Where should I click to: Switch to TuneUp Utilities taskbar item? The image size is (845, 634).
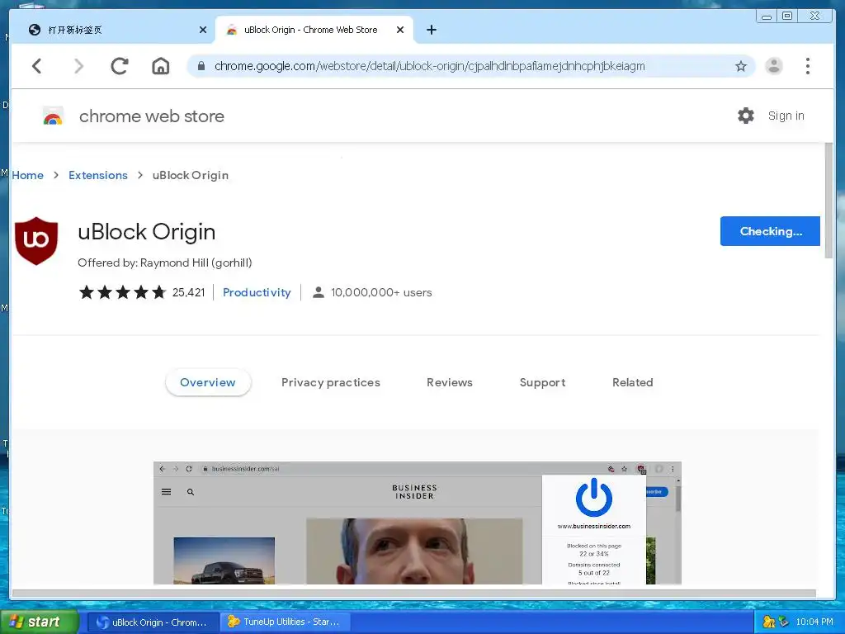[286, 622]
